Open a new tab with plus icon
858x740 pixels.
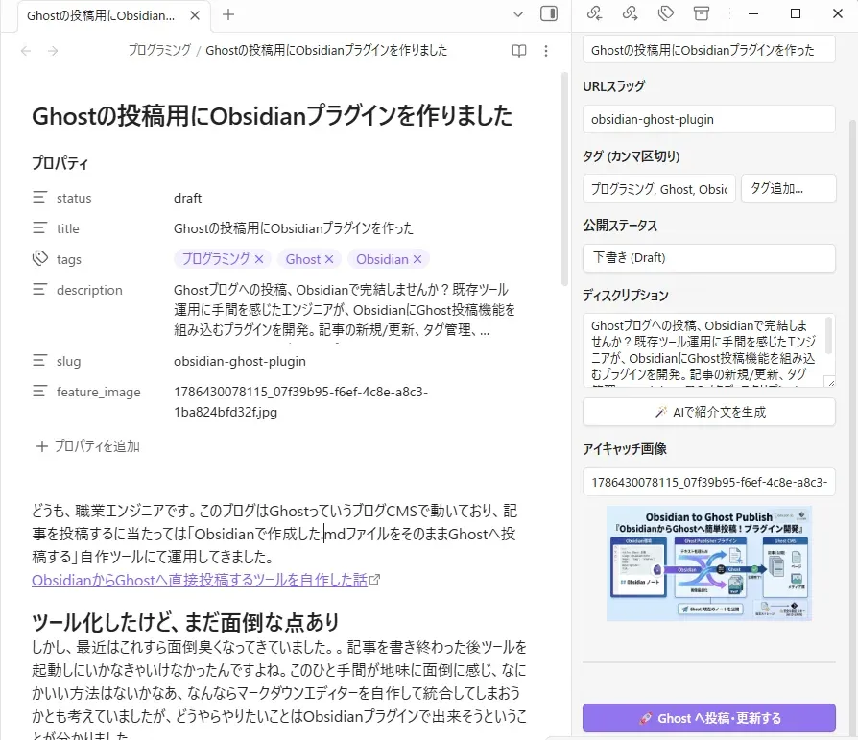[228, 14]
